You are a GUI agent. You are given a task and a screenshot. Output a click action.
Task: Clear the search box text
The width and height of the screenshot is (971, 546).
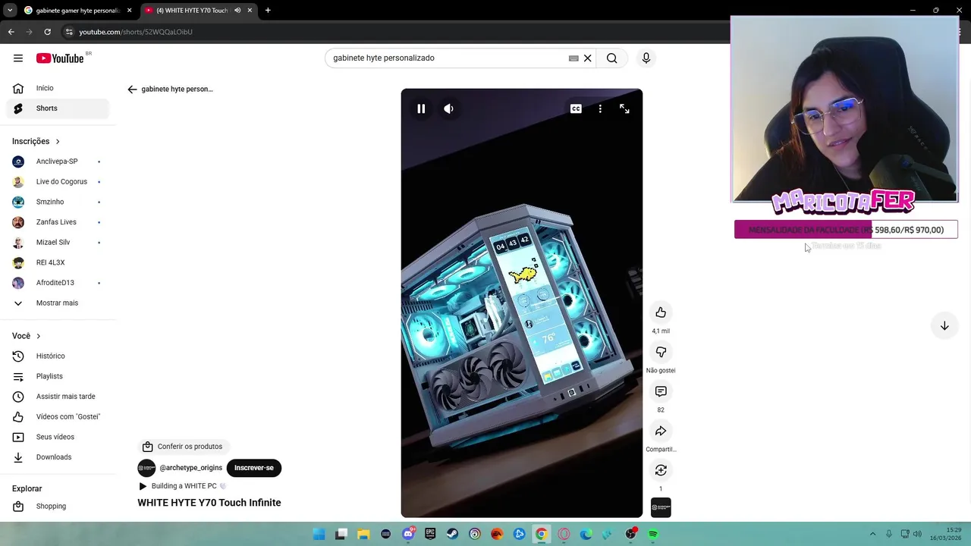587,58
